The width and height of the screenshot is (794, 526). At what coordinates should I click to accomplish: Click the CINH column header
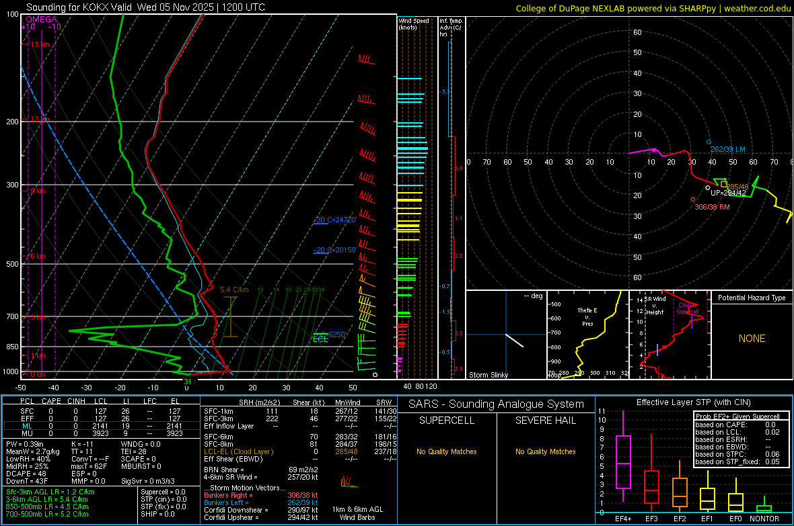point(76,401)
